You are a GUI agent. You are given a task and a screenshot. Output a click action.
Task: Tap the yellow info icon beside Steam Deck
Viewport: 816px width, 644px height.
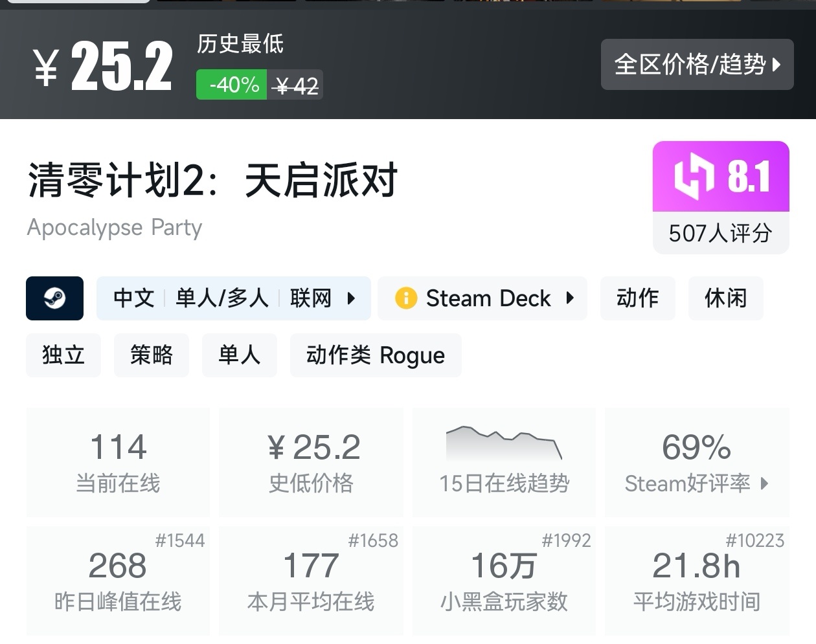click(x=406, y=298)
